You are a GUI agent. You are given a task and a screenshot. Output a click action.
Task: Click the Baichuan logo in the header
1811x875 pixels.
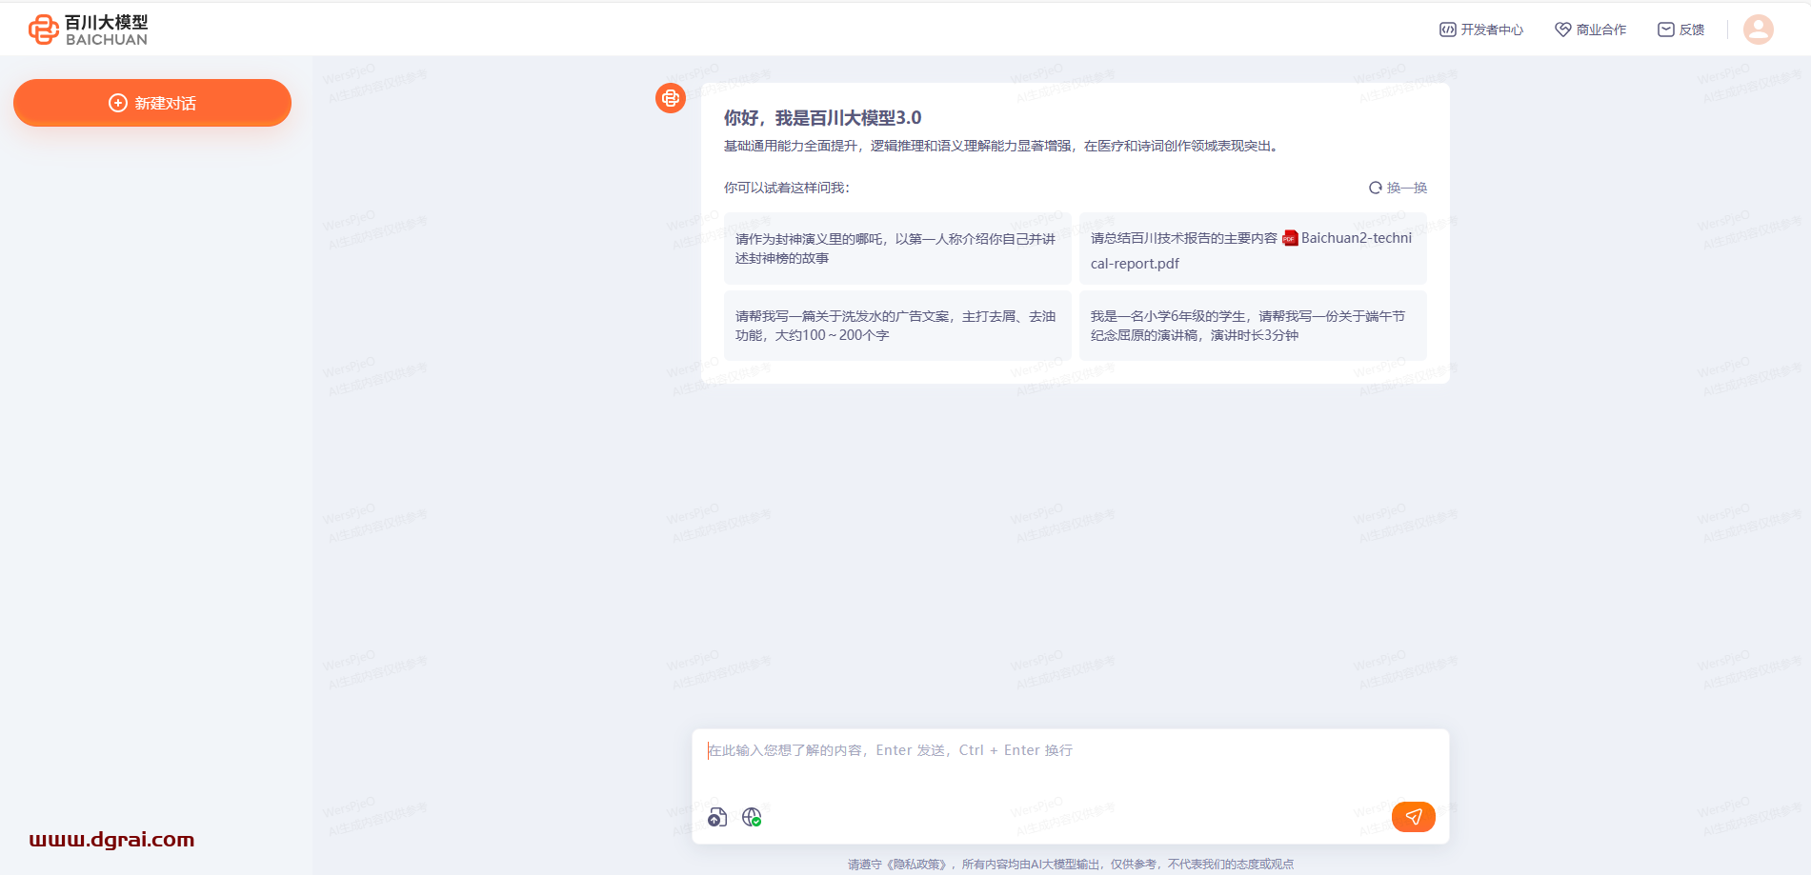pyautogui.click(x=88, y=30)
